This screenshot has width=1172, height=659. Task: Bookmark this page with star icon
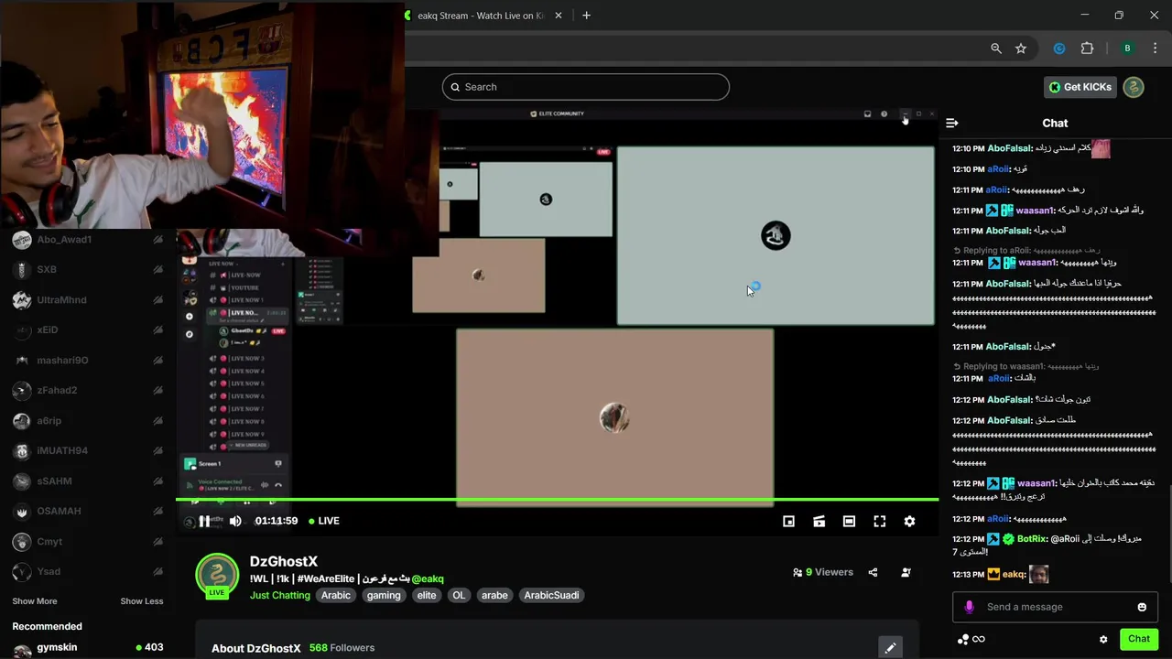point(1021,49)
